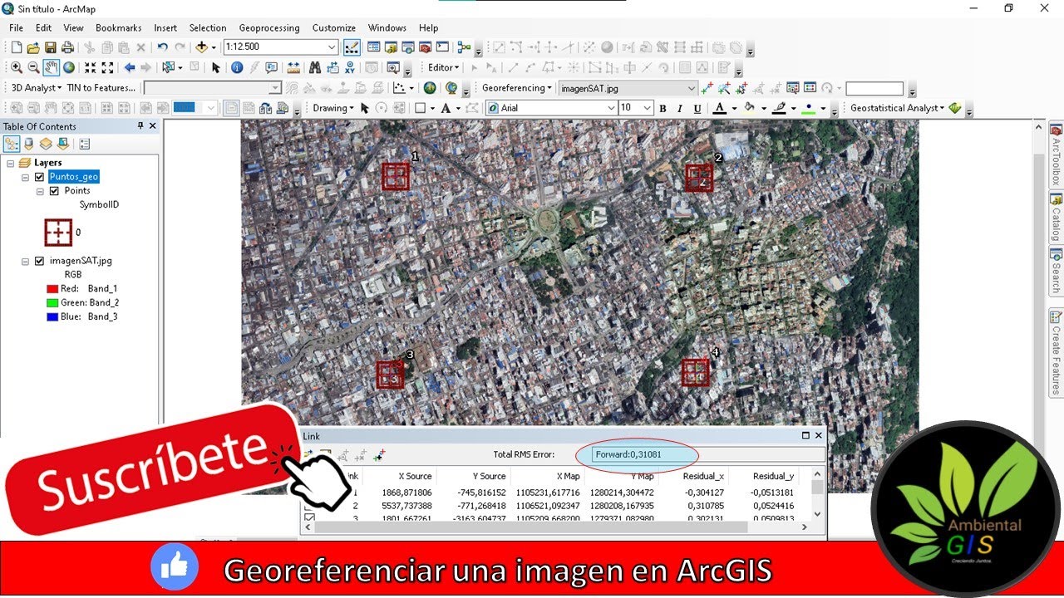The height and width of the screenshot is (598, 1064).
Task: Apply Italic text formatting
Action: pyautogui.click(x=680, y=108)
